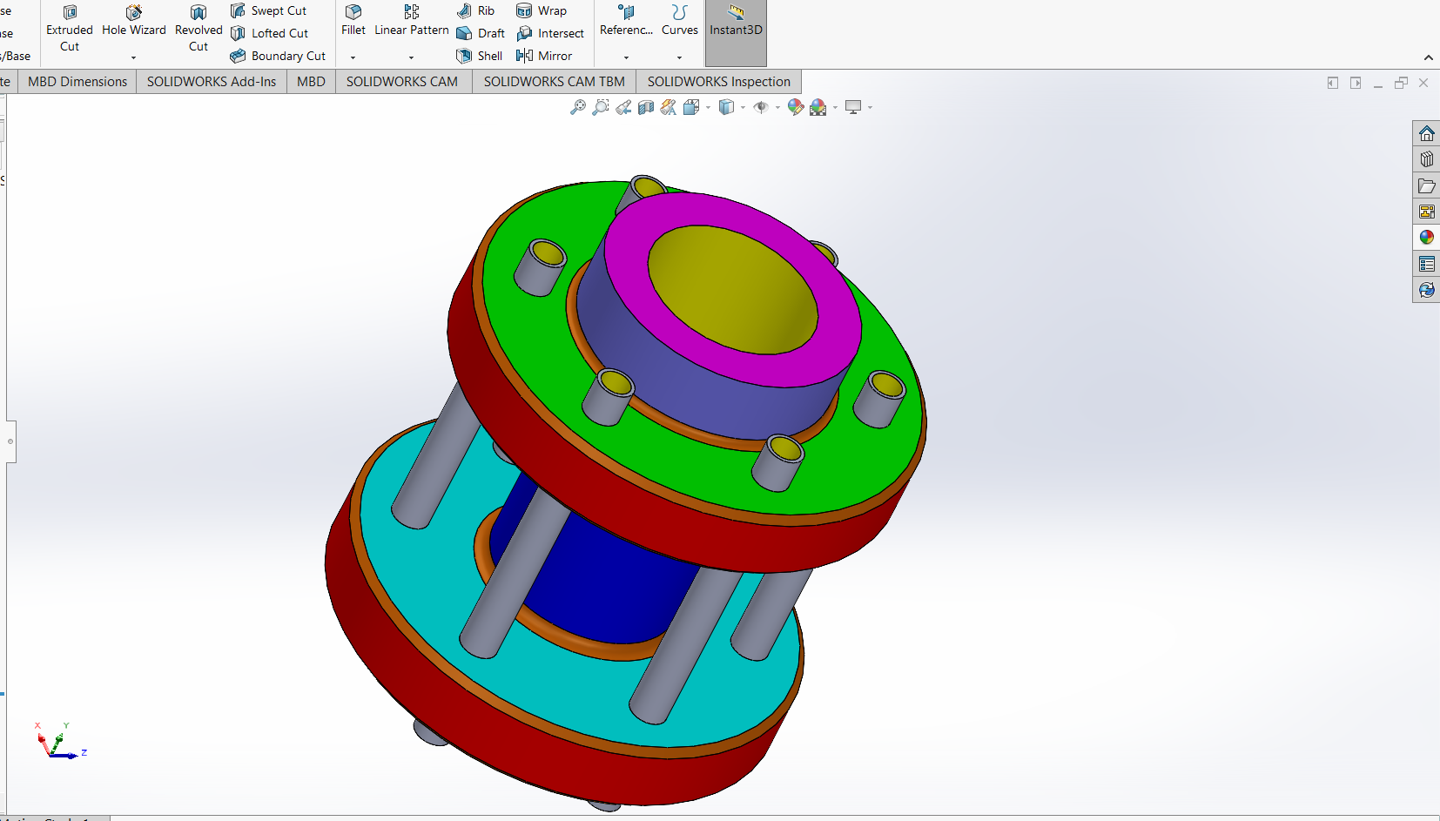Viewport: 1440px width, 821px height.
Task: Expand the Display Style dropdown arrow
Action: point(743,108)
